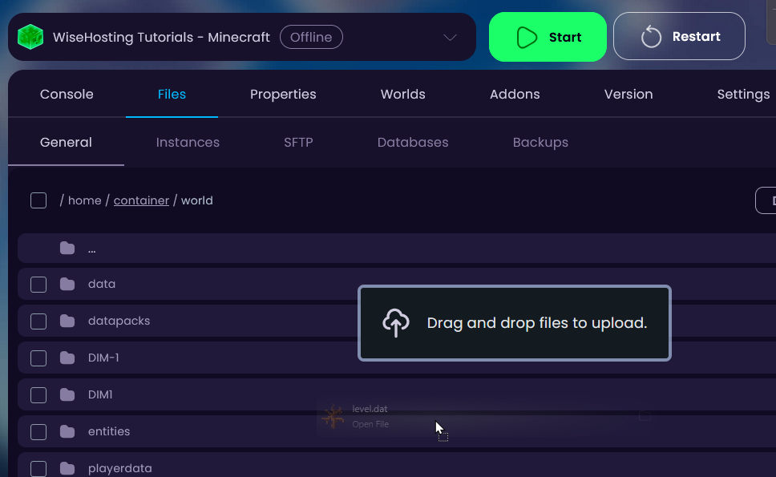
Task: Open the entities folder by name
Action: [x=109, y=431]
